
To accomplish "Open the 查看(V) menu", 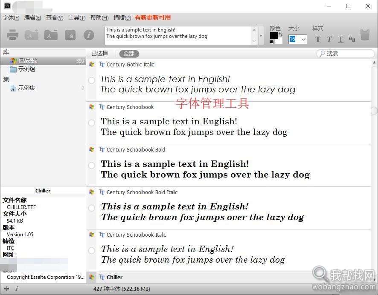I will click(55, 17).
